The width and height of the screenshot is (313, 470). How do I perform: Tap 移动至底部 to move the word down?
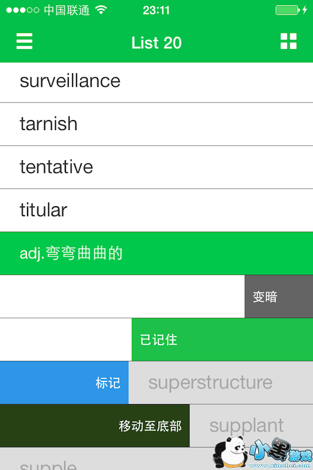pos(94,426)
